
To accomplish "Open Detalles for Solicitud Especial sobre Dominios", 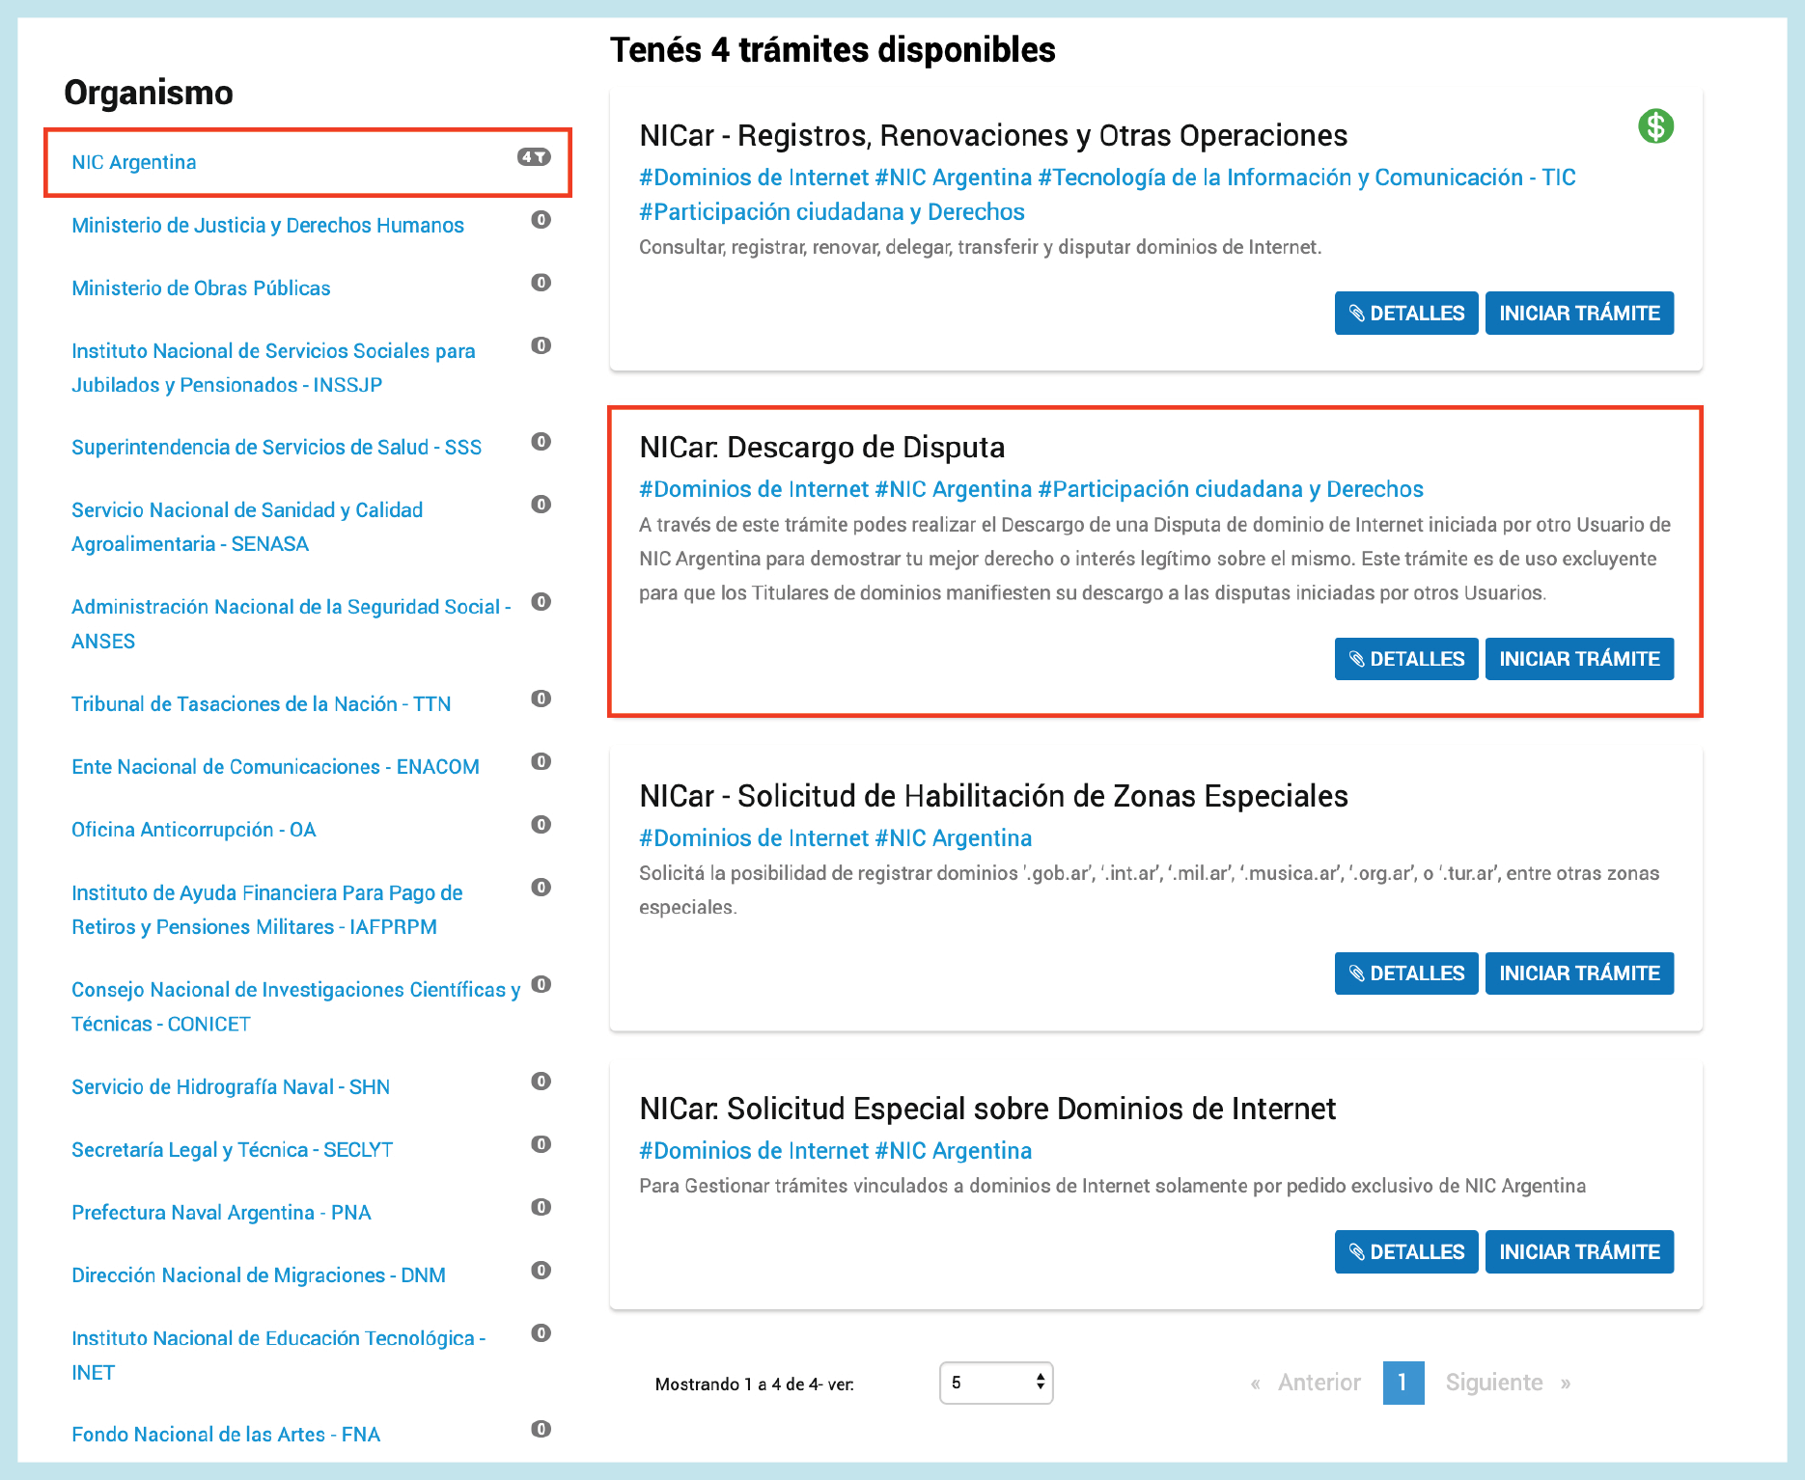I will point(1405,1251).
